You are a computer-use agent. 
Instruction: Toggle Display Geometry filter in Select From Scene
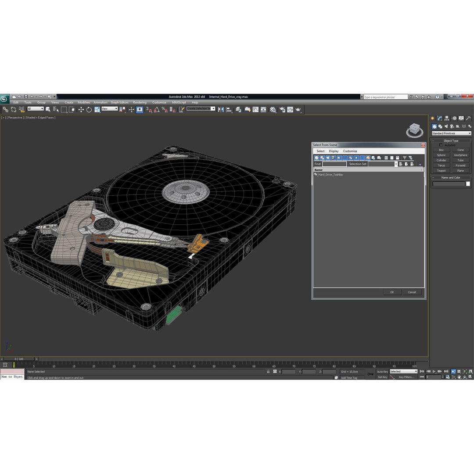[316, 158]
